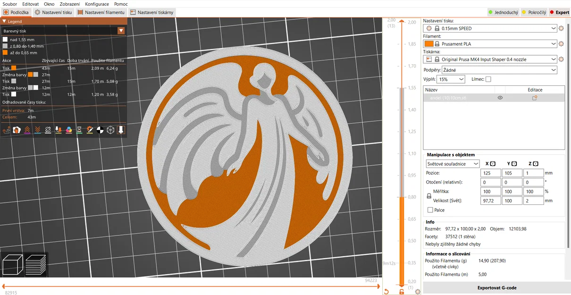Viewport: 571px width, 295px height.
Task: Toggle custom G-code gear-pencil icon
Action: 89,130
